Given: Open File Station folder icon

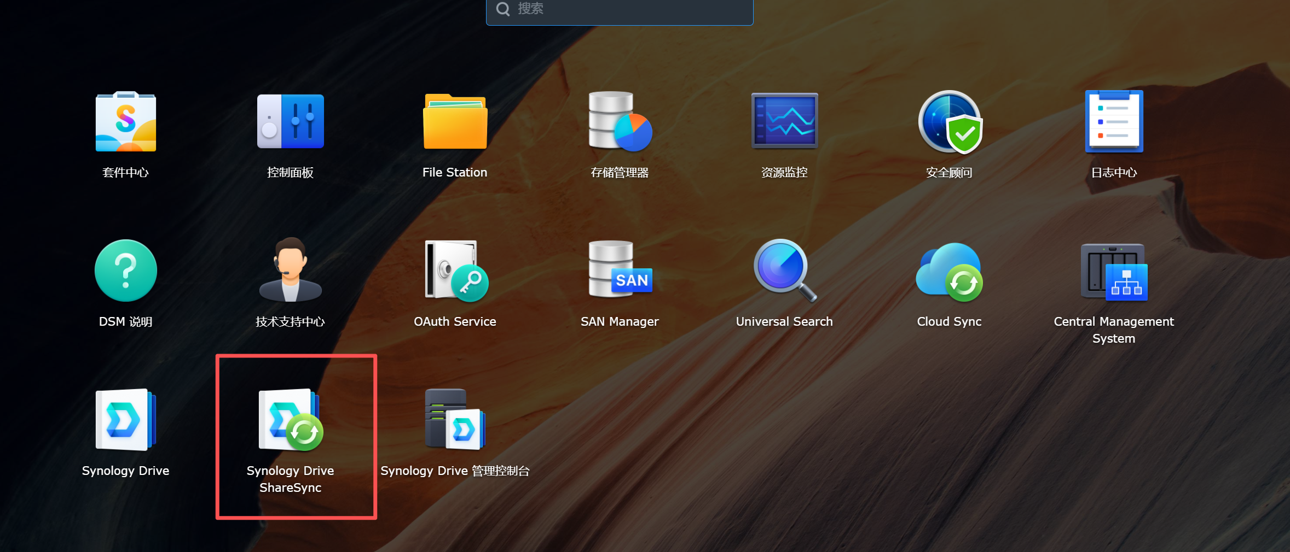Looking at the screenshot, I should (455, 122).
